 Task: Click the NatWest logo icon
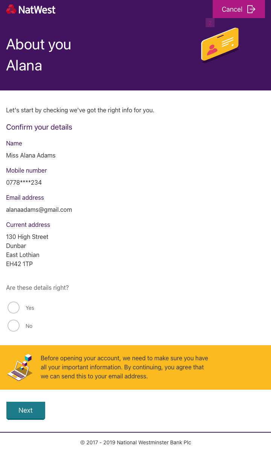click(x=11, y=9)
